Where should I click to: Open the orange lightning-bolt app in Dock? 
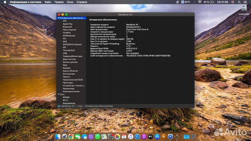[163, 137]
